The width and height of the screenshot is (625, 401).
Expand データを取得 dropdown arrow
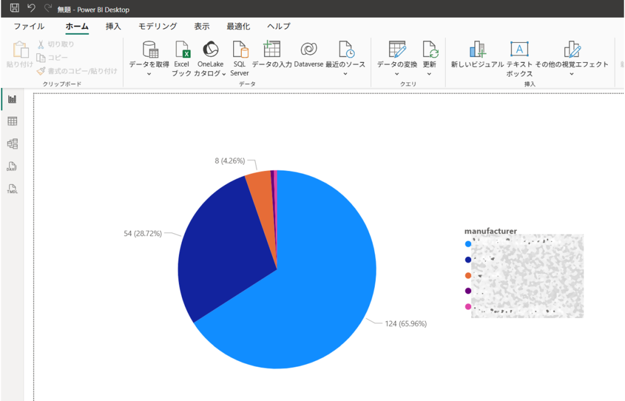click(149, 74)
